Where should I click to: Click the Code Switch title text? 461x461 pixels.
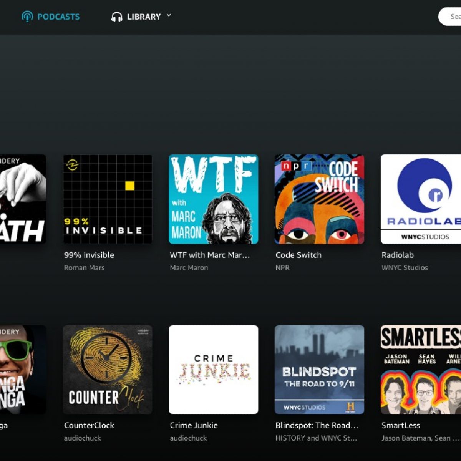(298, 255)
